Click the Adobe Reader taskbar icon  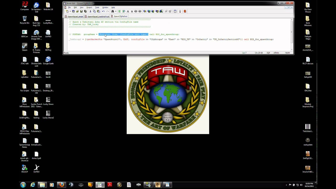110,185
